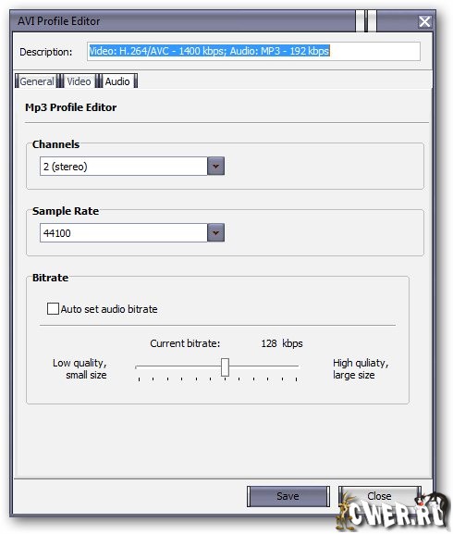Click slider track near high quality end

[x=289, y=366]
